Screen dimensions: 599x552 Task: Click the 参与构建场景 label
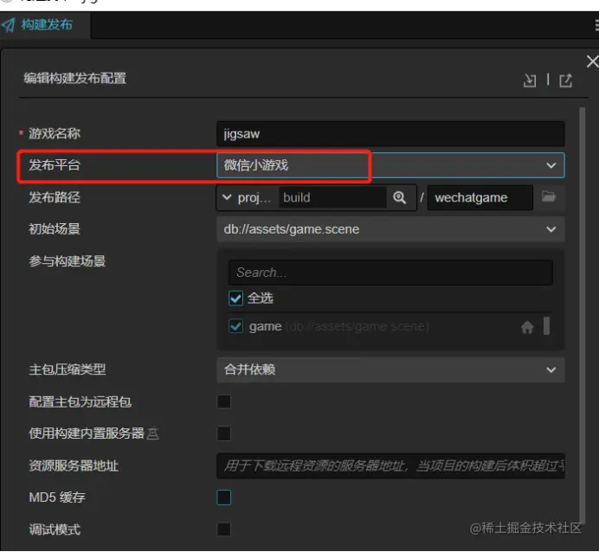[x=68, y=261]
